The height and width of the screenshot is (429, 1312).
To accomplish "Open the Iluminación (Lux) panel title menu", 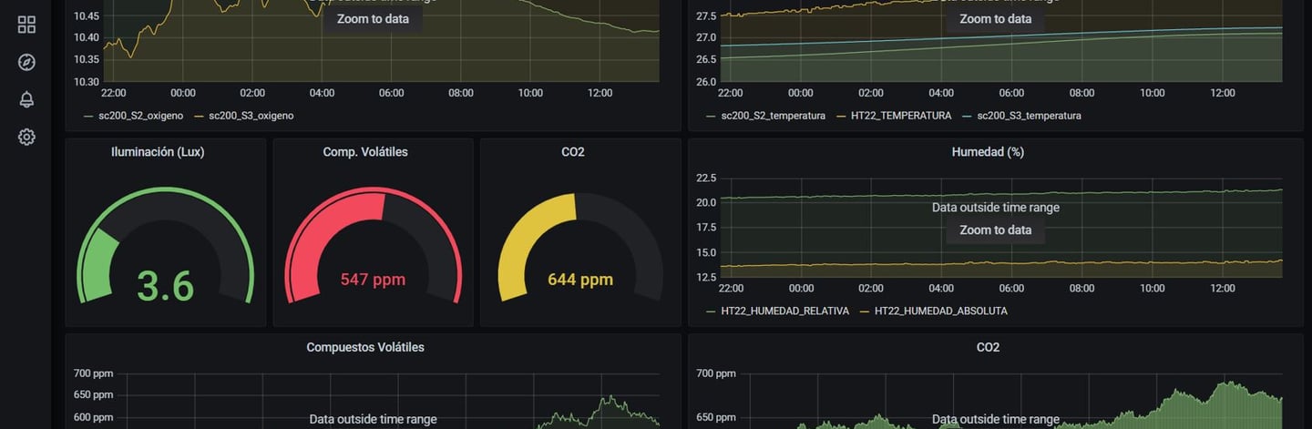I will pyautogui.click(x=158, y=152).
